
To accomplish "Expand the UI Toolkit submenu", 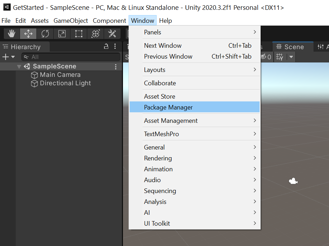I will click(194, 224).
